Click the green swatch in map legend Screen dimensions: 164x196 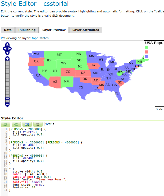(x=146, y=47)
